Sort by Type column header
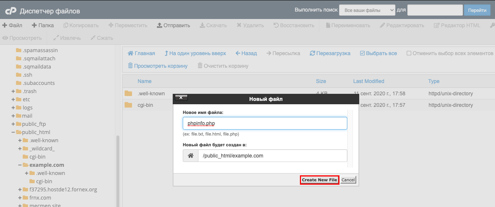The height and width of the screenshot is (207, 495). point(434,81)
